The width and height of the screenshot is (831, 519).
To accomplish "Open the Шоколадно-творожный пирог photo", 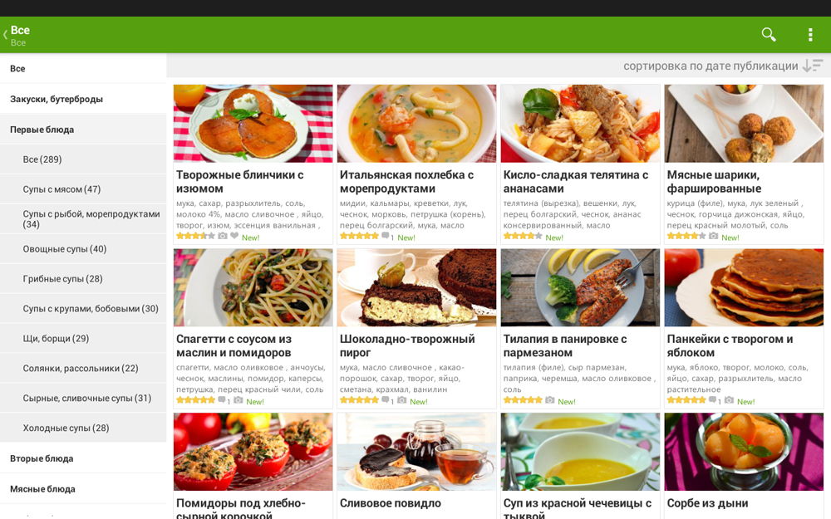I will pyautogui.click(x=416, y=287).
